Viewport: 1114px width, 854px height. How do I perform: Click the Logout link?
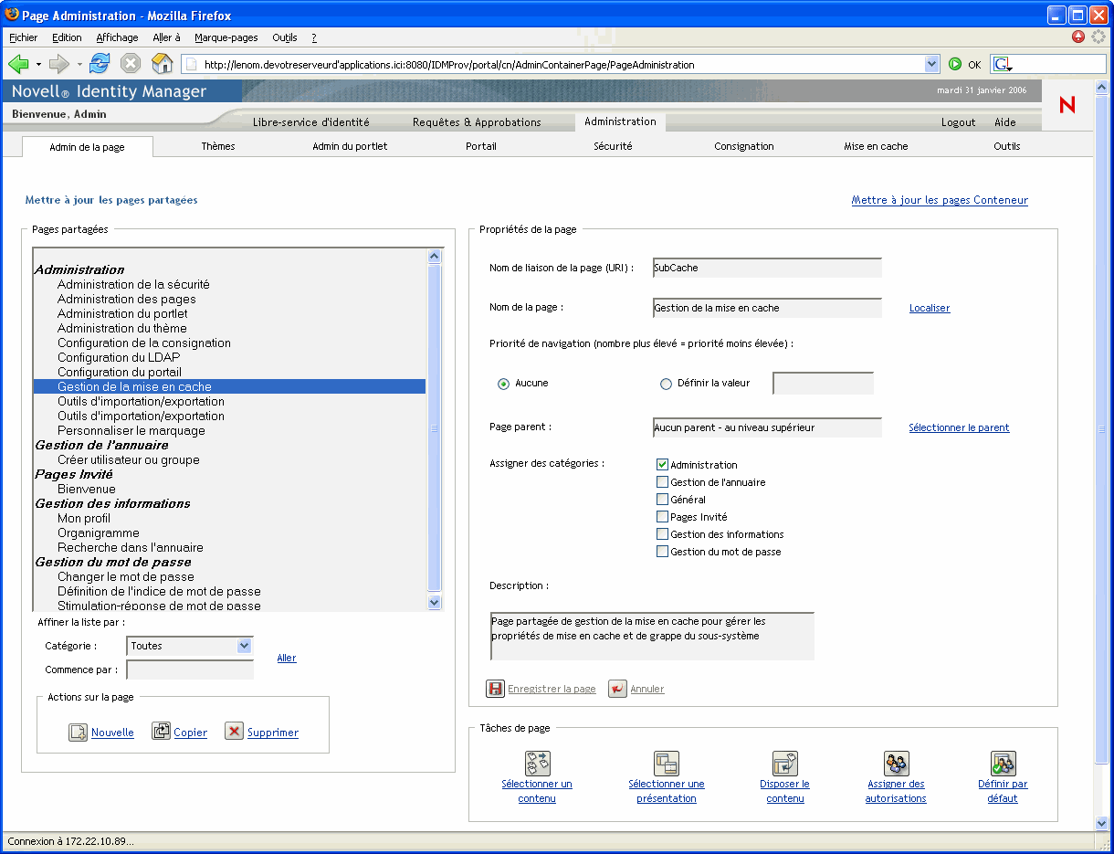coord(959,122)
